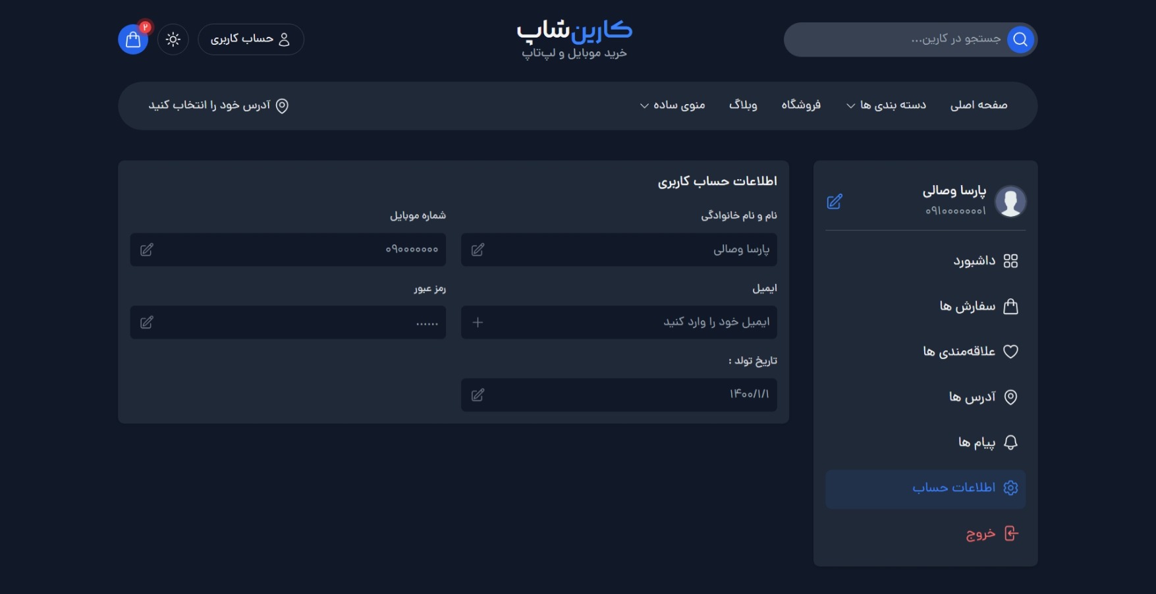1156x594 pixels.
Task: Open آدرس ها in sidebar
Action: click(x=925, y=397)
